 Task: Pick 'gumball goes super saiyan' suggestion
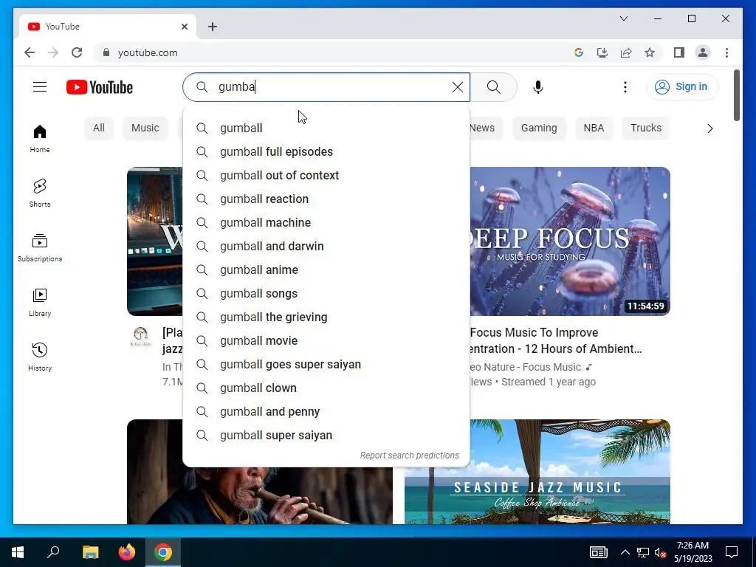click(326, 364)
